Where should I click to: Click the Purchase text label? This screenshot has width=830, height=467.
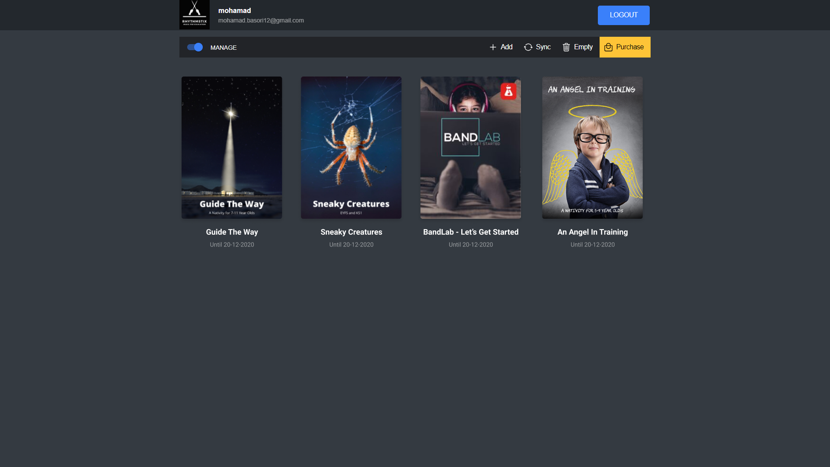click(629, 47)
